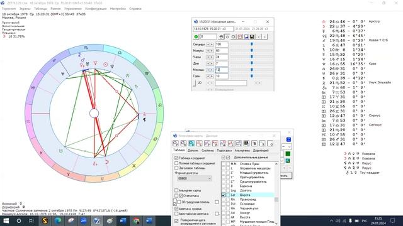Screen dimensions: 403x226
Task: Click the swap icon beside the zero field
Action: [221, 36]
